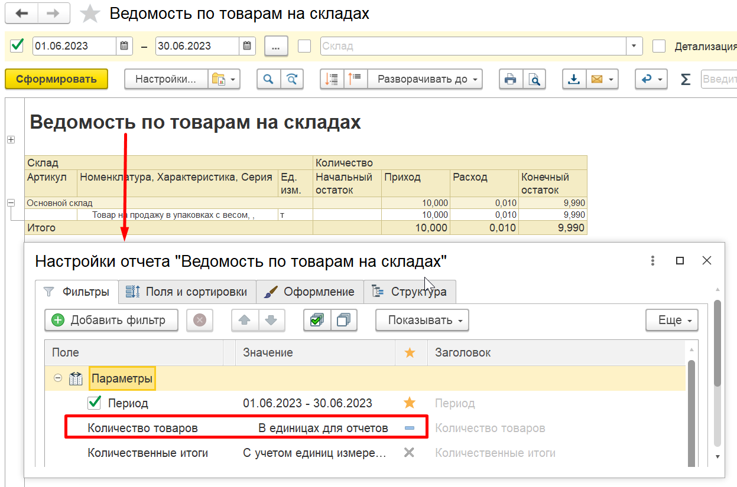Collapse the Параметры tree group
Image resolution: width=737 pixels, height=487 pixels.
57,378
